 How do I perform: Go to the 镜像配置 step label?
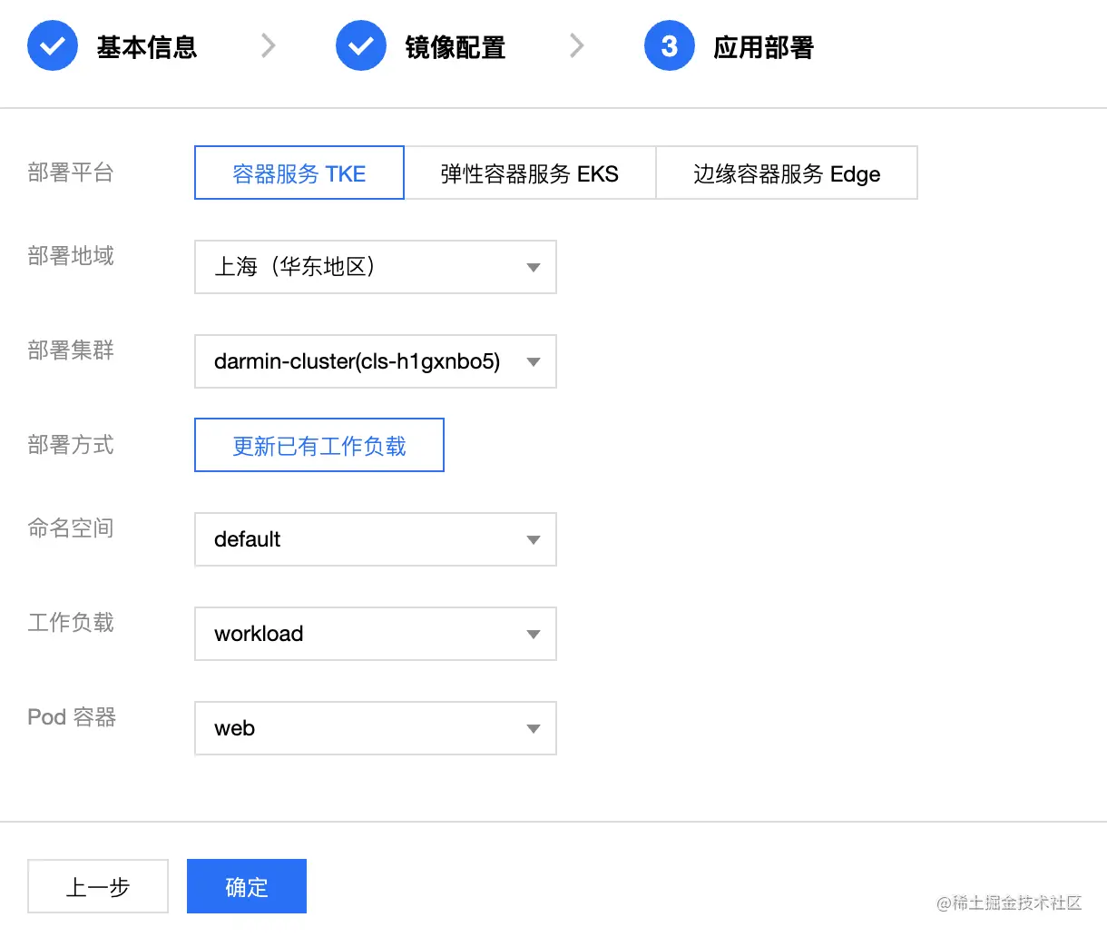click(456, 47)
